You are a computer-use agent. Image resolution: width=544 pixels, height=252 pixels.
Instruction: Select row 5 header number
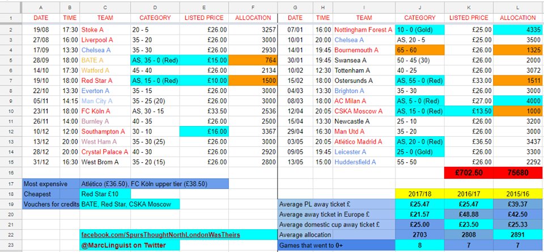tap(11, 61)
